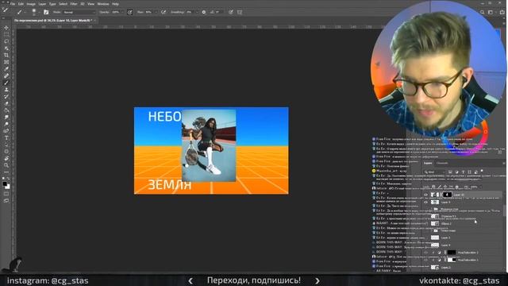
Task: Select the Eraser tool
Action: click(6, 103)
